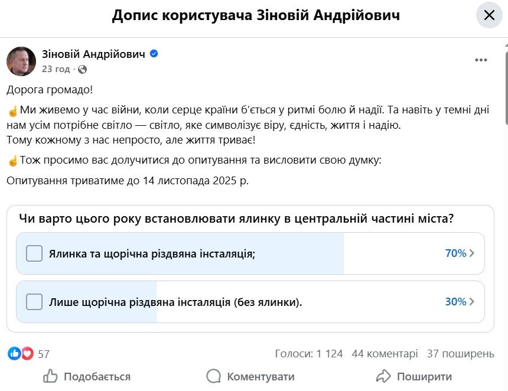Click the globe audience icon next to timestamp
This screenshot has height=391, width=508.
pyautogui.click(x=82, y=69)
